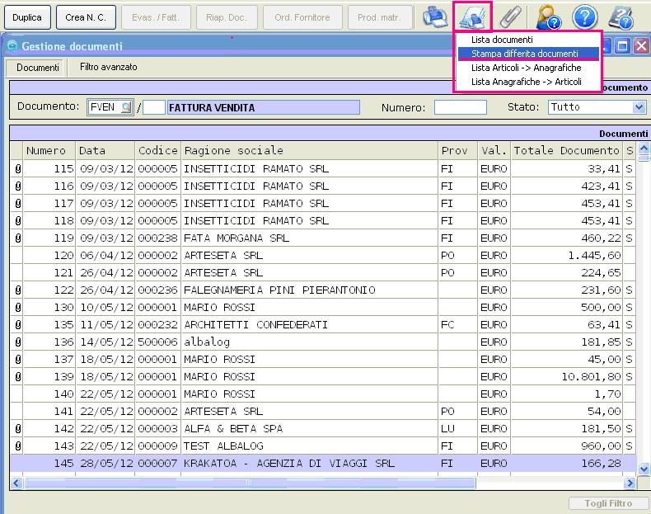This screenshot has width=651, height=514.
Task: Click total 1.445,60 cell
Action: [567, 256]
